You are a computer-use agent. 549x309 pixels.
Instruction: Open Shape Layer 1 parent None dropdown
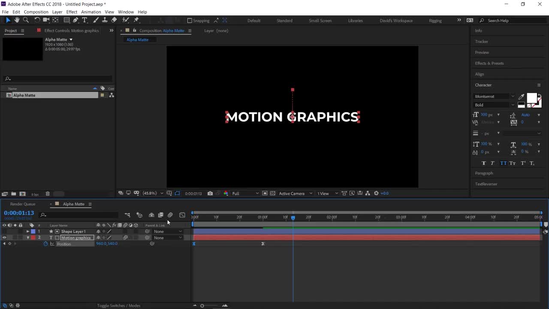click(x=168, y=231)
